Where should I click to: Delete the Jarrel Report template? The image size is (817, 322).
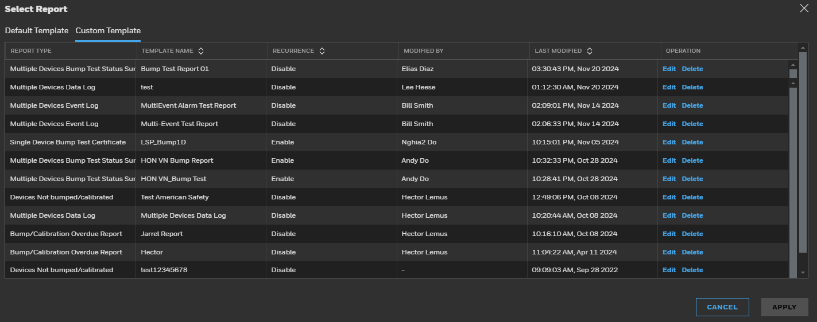pos(692,234)
